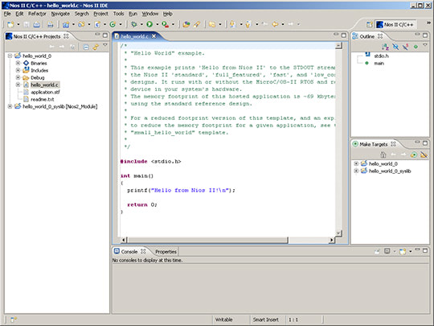Click the green New Class icon
Screen dimensions: 434x326
click(113, 24)
